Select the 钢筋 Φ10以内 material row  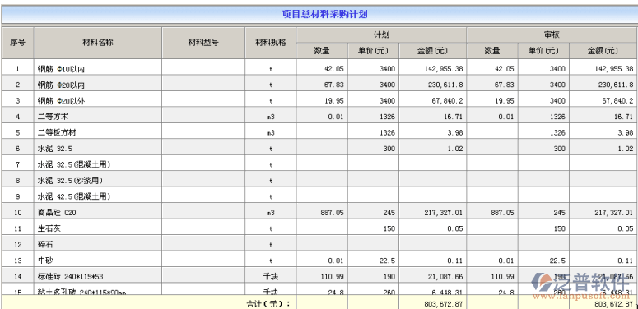(x=319, y=69)
